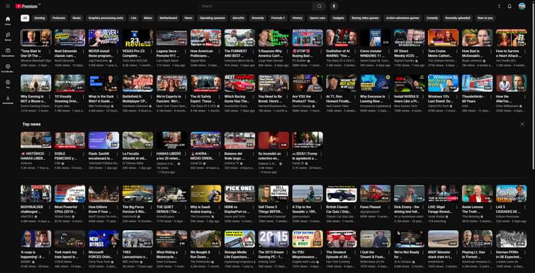This screenshot has height=273, width=535.
Task: Select the Gaming filter chip
Action: 40,18
